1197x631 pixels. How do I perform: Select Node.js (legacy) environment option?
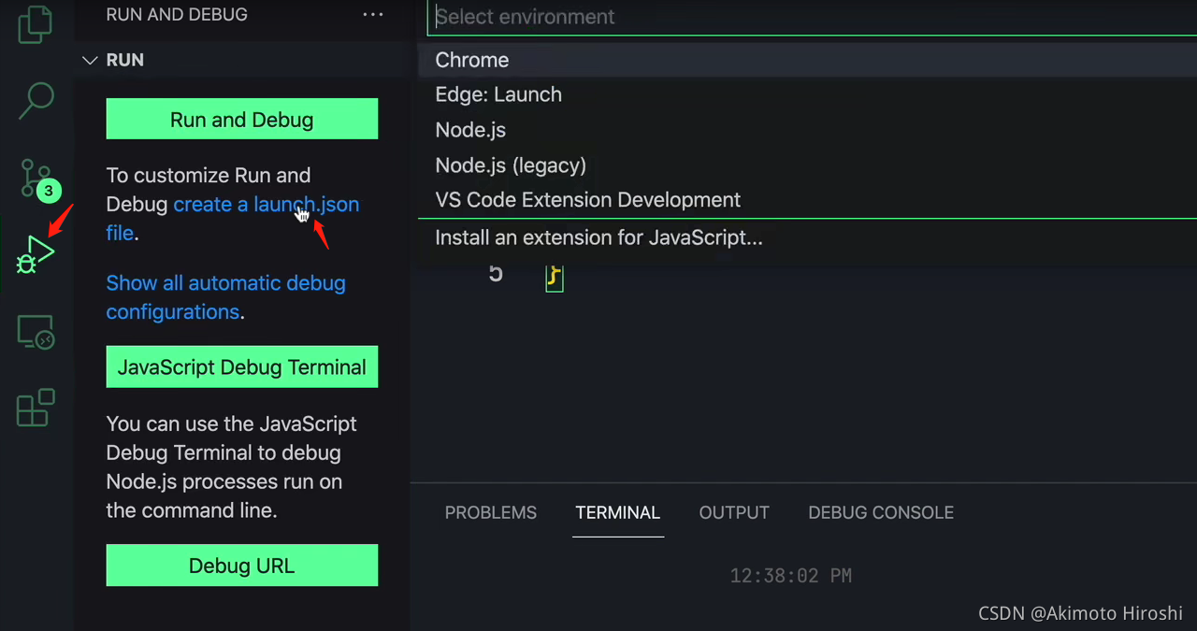807,165
